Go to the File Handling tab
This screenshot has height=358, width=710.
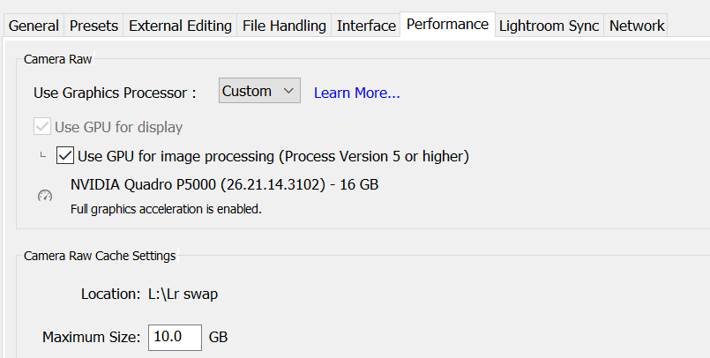[x=284, y=26]
